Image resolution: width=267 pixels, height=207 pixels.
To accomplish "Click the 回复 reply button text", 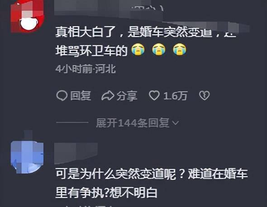I will 81,96.
